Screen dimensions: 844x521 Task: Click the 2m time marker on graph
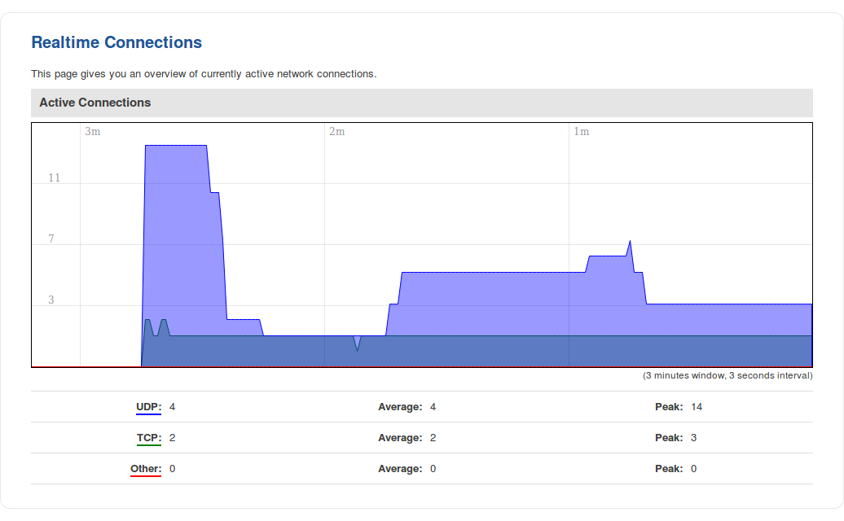[336, 131]
